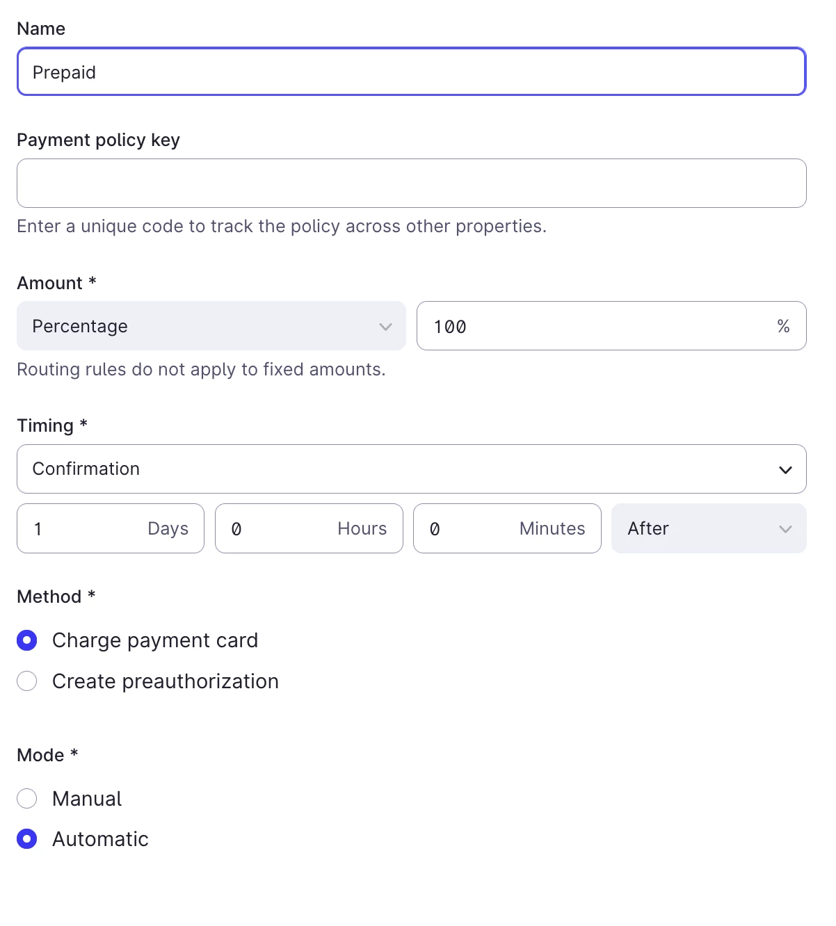Click the "Payment policy key" label
836x926 pixels.
[x=98, y=140]
